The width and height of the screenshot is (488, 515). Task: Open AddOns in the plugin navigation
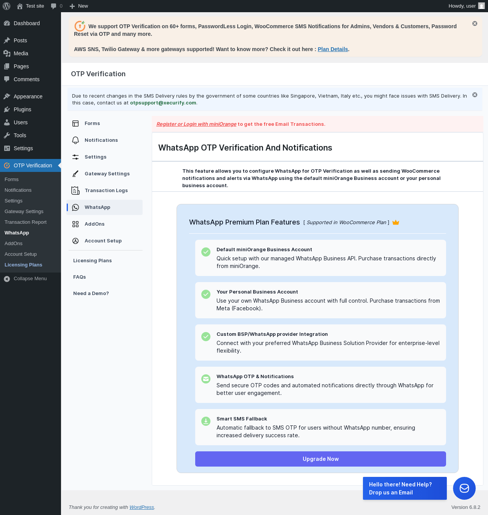point(104,224)
